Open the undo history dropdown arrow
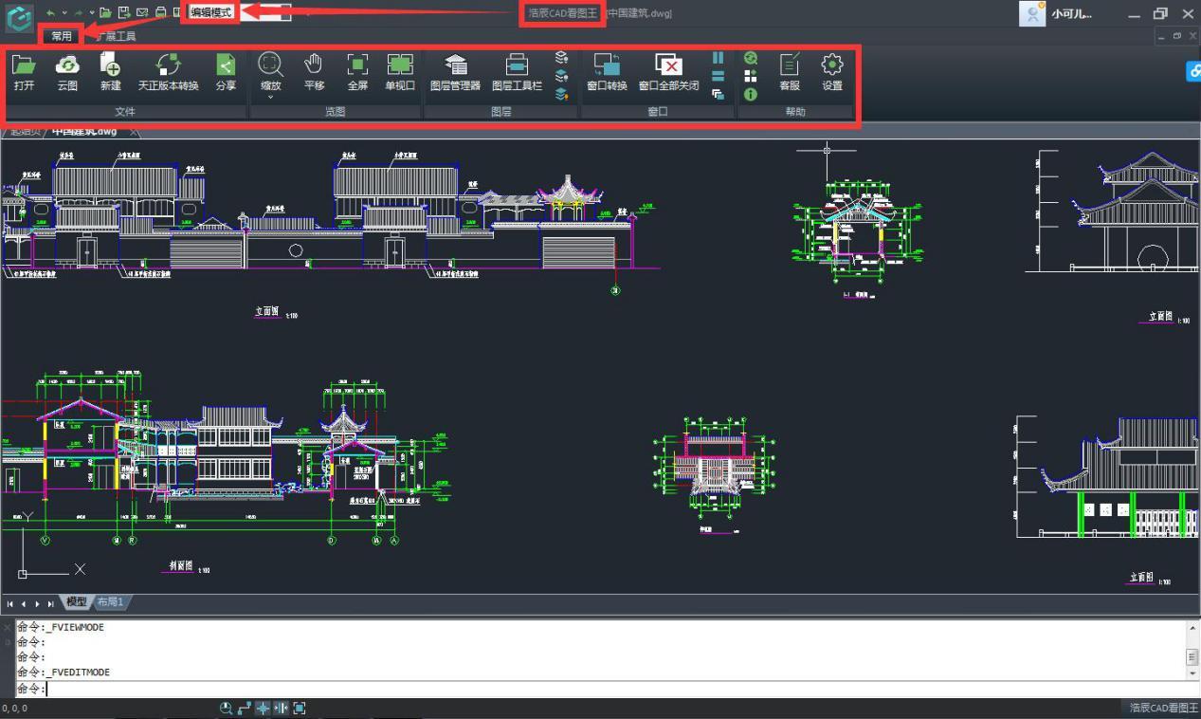1201x719 pixels. click(x=64, y=13)
